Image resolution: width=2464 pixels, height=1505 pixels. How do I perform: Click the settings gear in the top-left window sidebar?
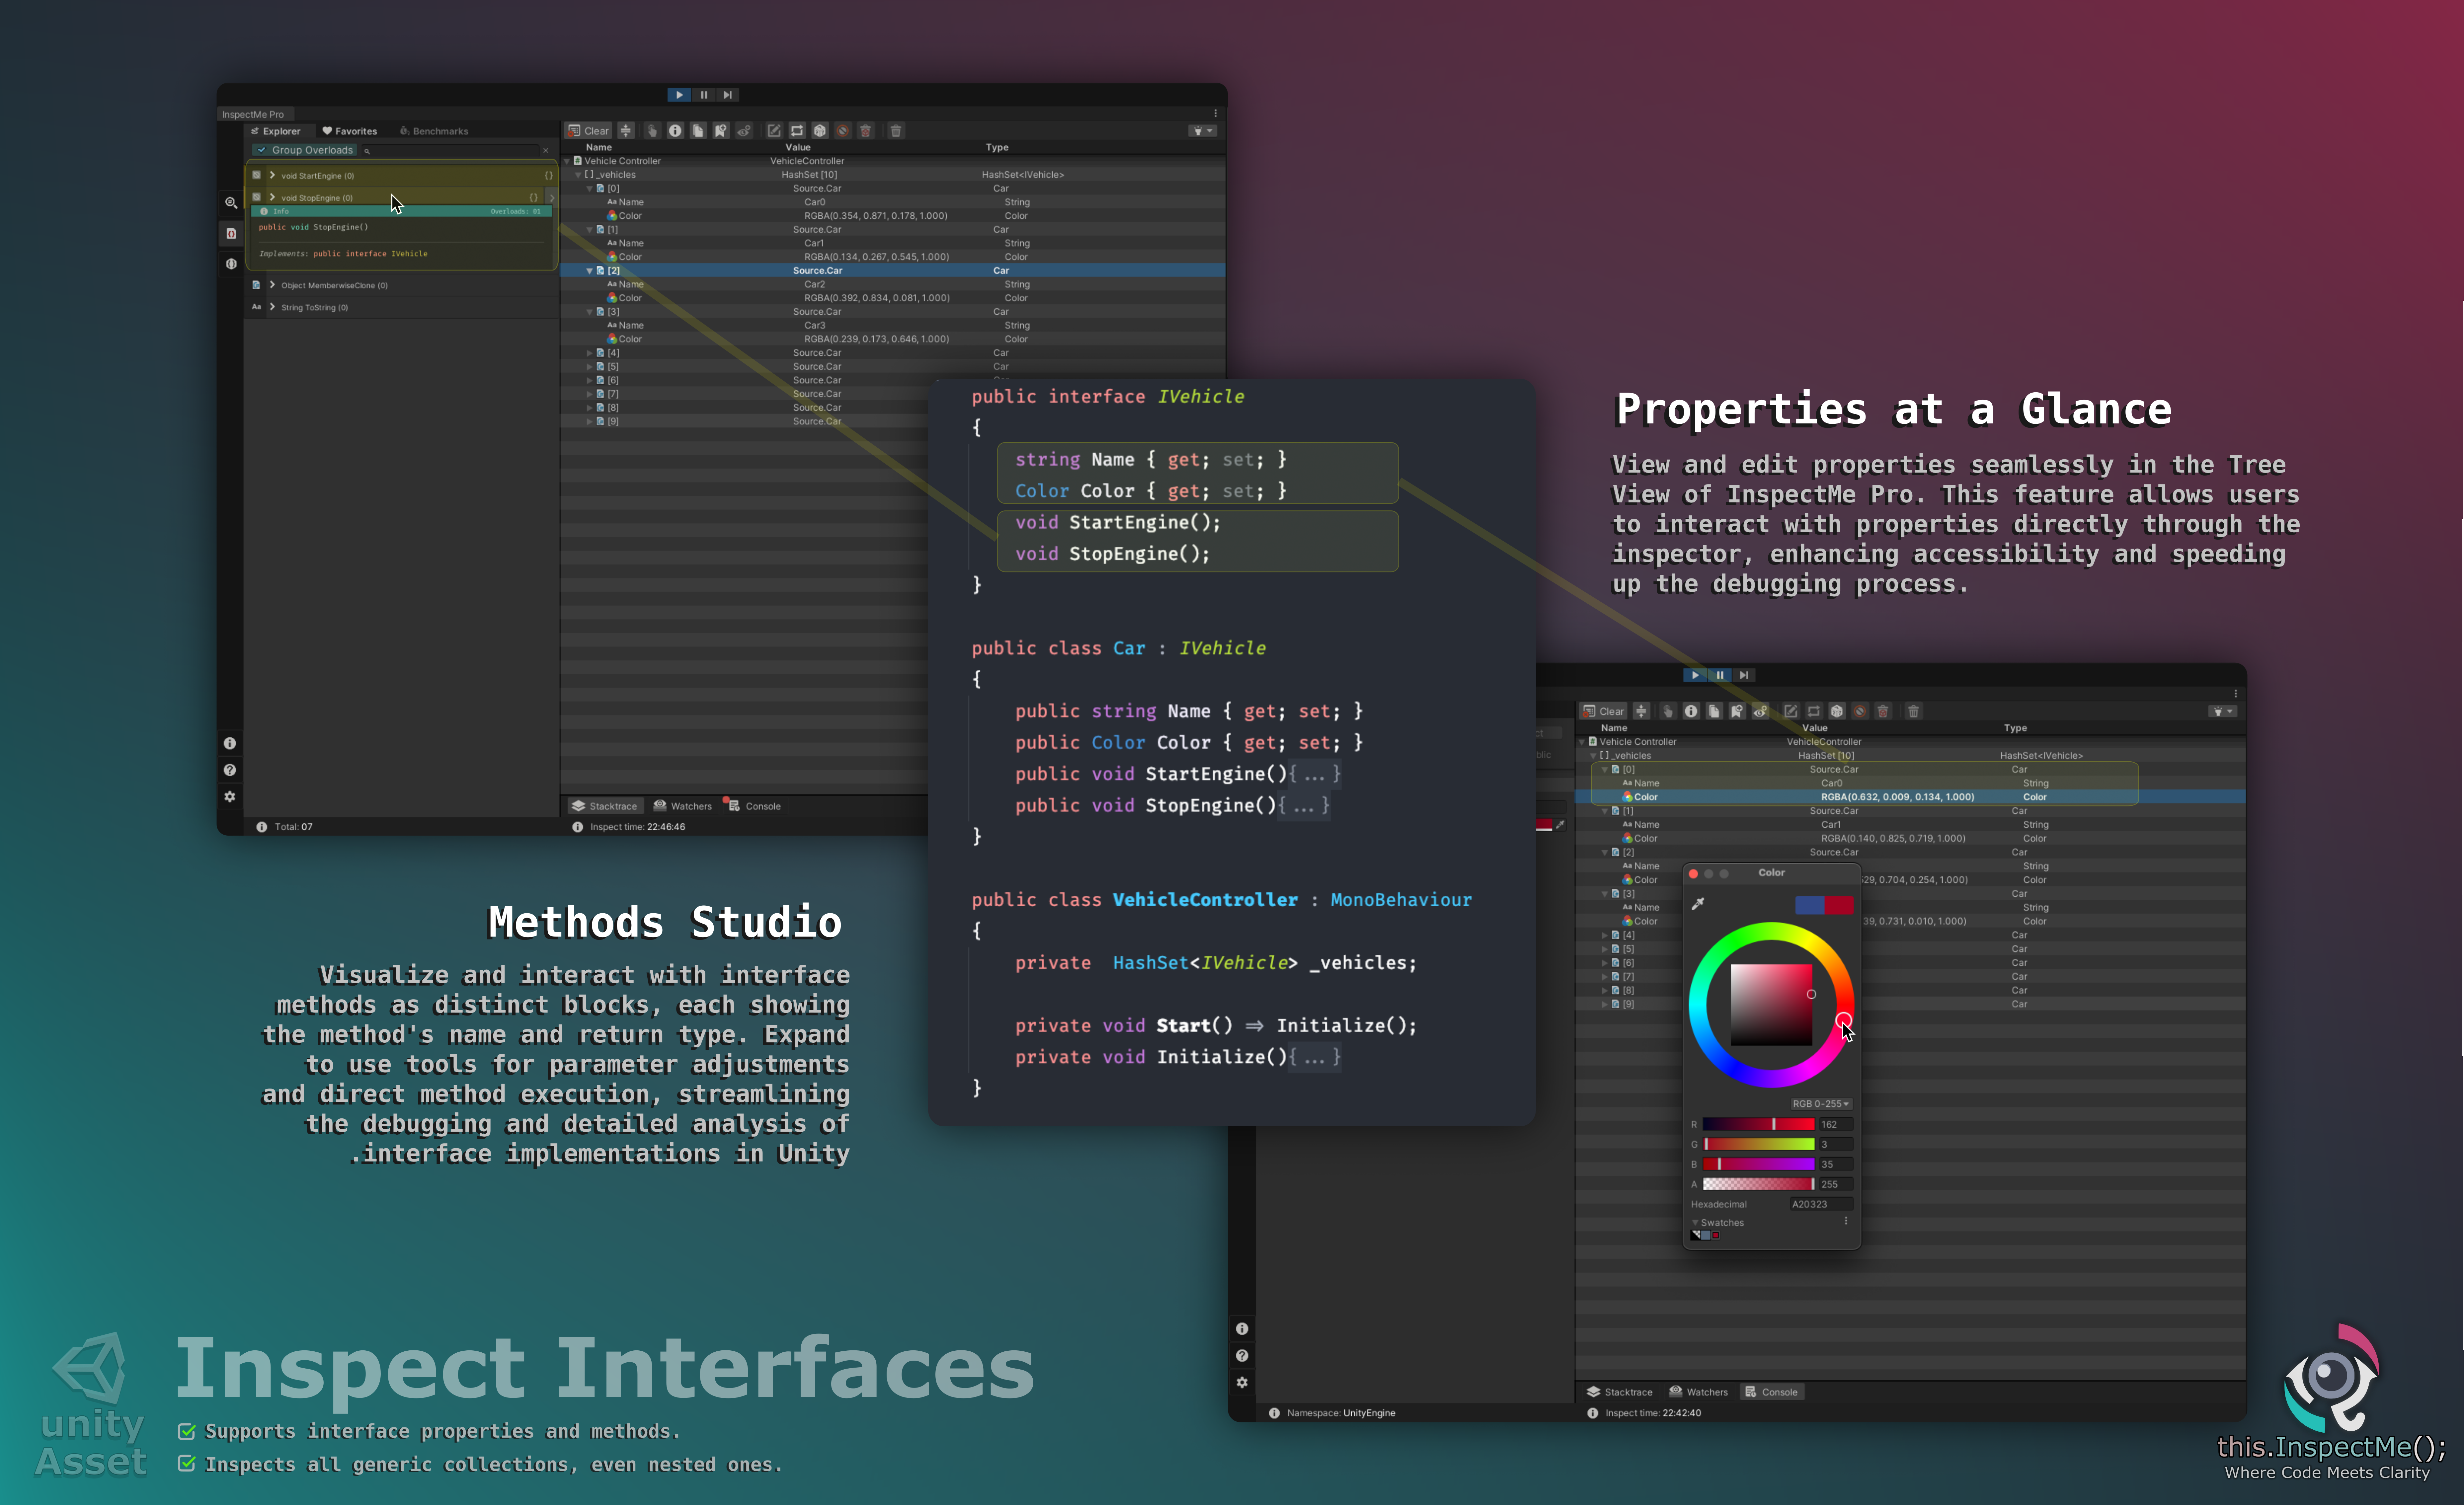click(230, 797)
